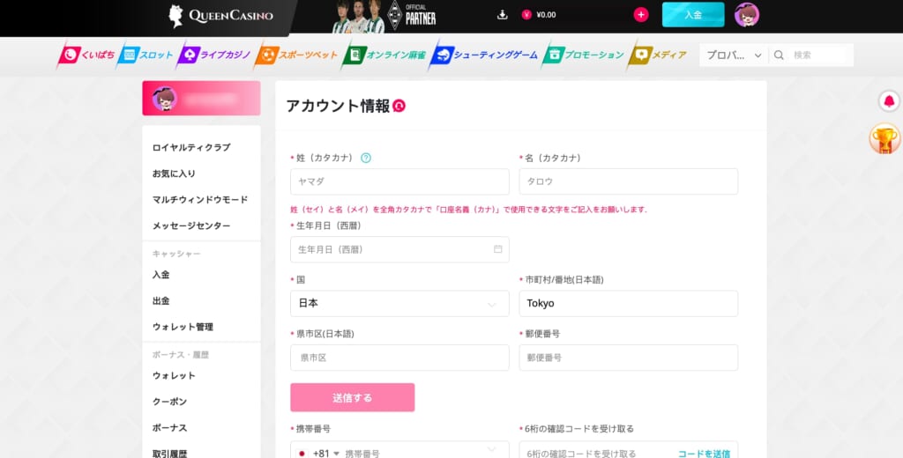Click the メディア icon
This screenshot has height=458, width=903.
click(640, 55)
